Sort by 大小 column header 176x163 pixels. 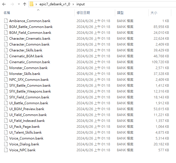coord(154,13)
